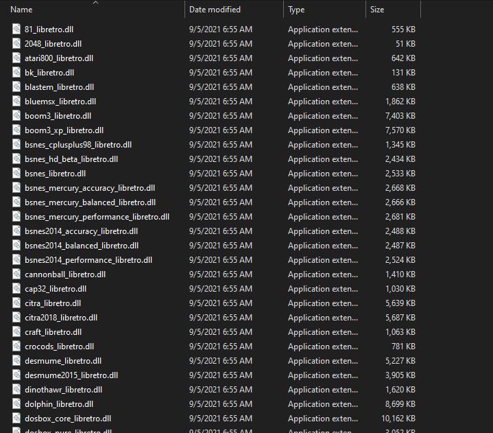
Task: Click the file icon for 81_libretro.dll
Action: tap(16, 30)
